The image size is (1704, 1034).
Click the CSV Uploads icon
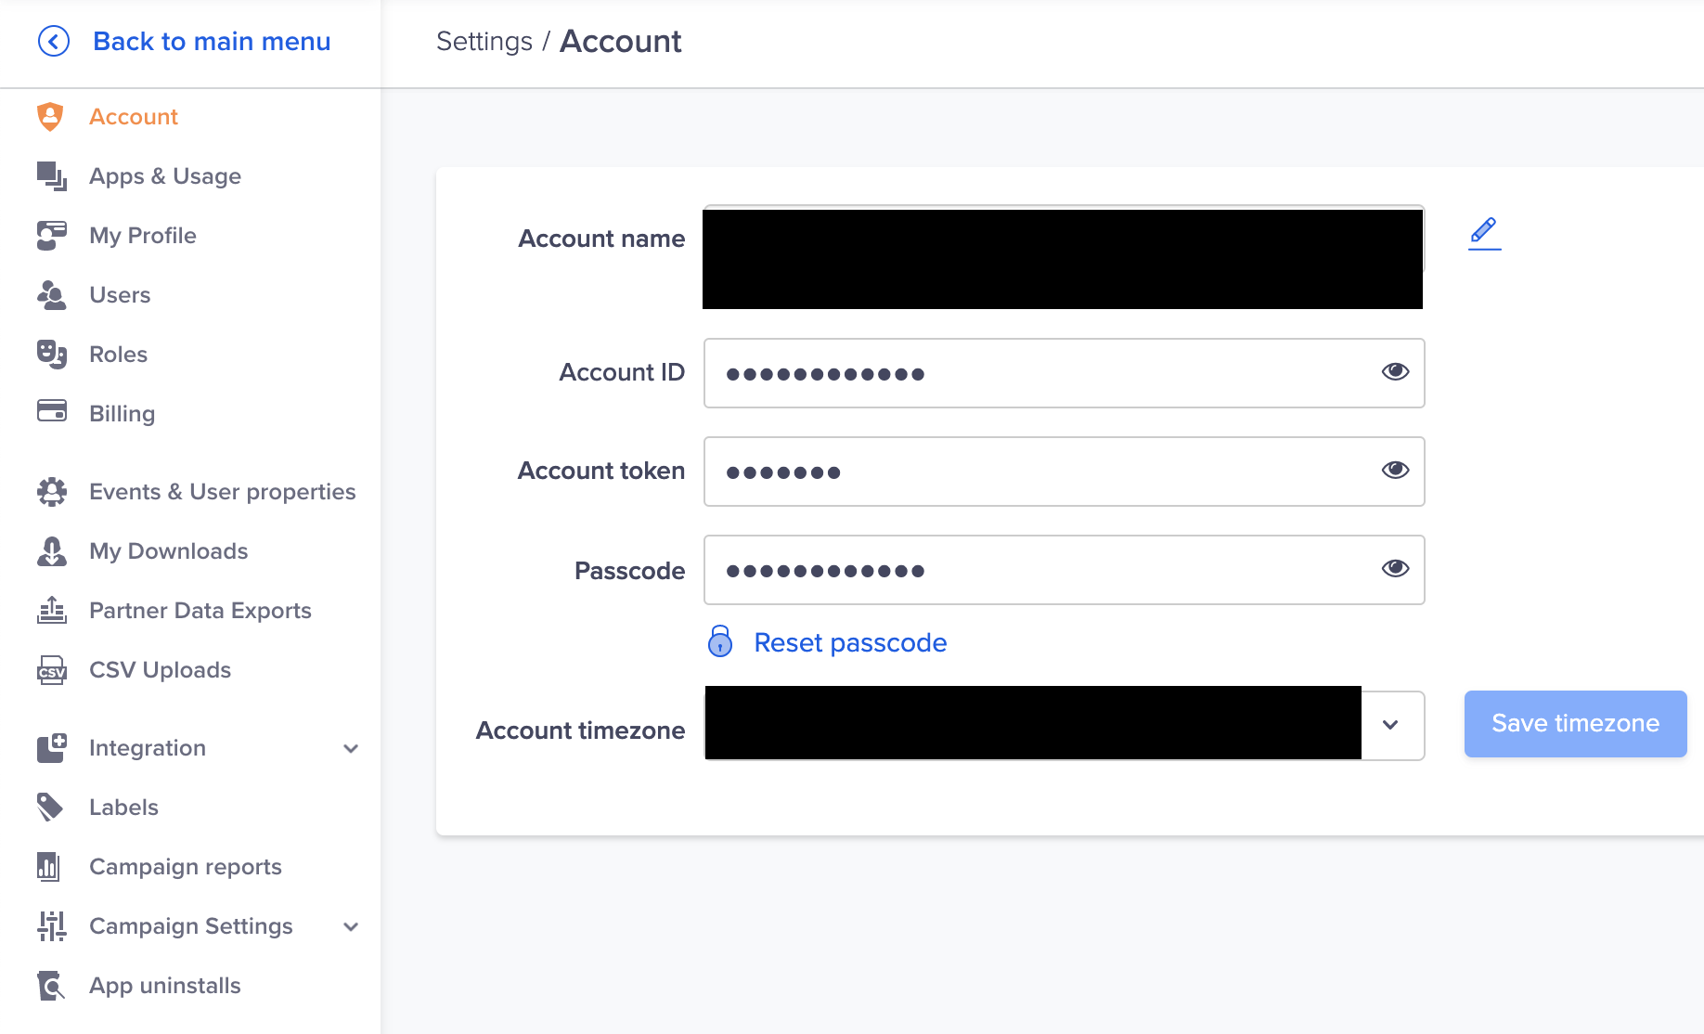(x=50, y=669)
